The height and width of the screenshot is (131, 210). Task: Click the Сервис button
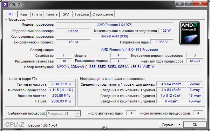pos(168,125)
